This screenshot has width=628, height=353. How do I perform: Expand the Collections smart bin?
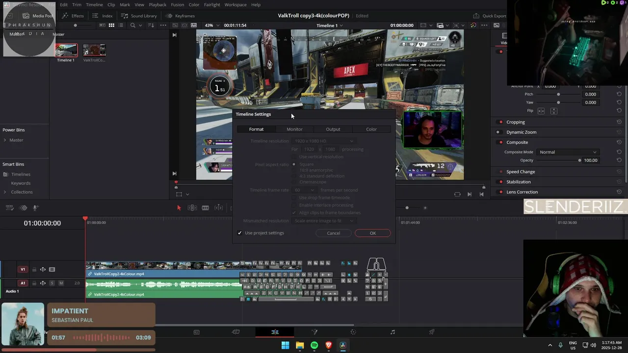coord(5,192)
